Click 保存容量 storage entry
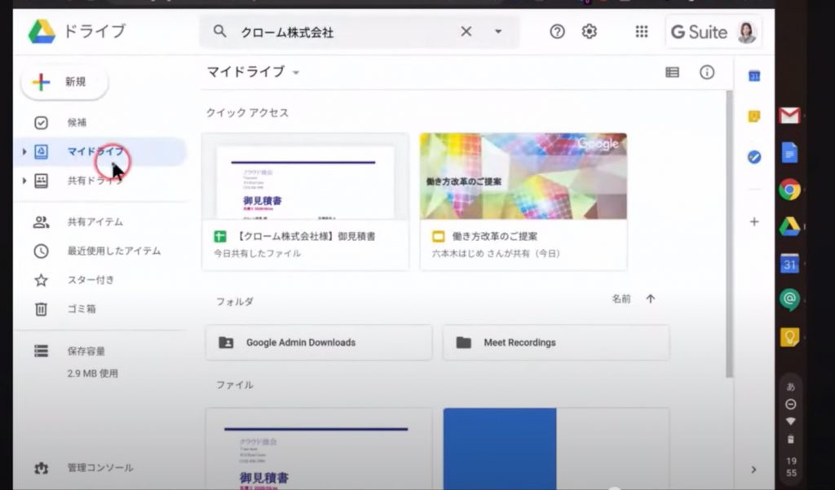835x490 pixels. click(86, 352)
